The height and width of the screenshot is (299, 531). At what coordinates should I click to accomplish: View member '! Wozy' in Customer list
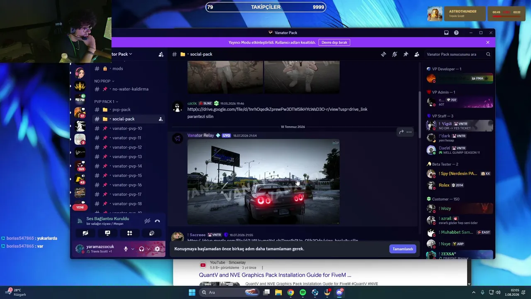[x=460, y=208]
